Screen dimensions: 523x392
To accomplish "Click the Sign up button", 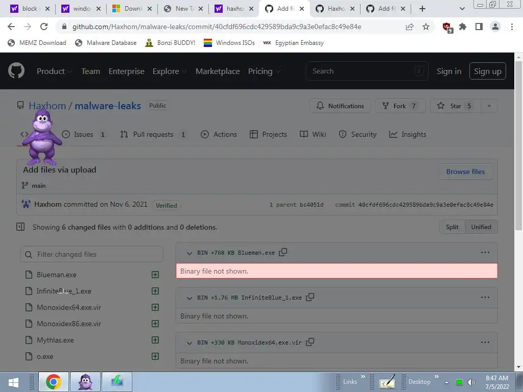I will pyautogui.click(x=487, y=71).
